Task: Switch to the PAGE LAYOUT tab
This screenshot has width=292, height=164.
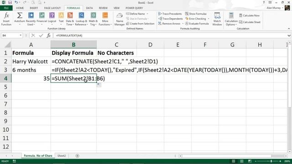Action: tap(52, 8)
